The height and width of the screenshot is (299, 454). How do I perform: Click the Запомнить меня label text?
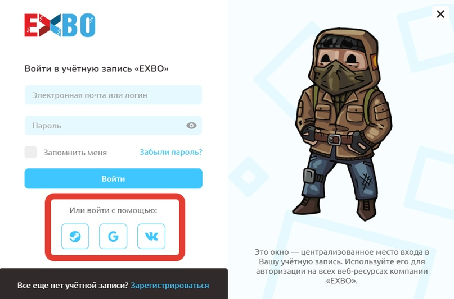point(75,153)
